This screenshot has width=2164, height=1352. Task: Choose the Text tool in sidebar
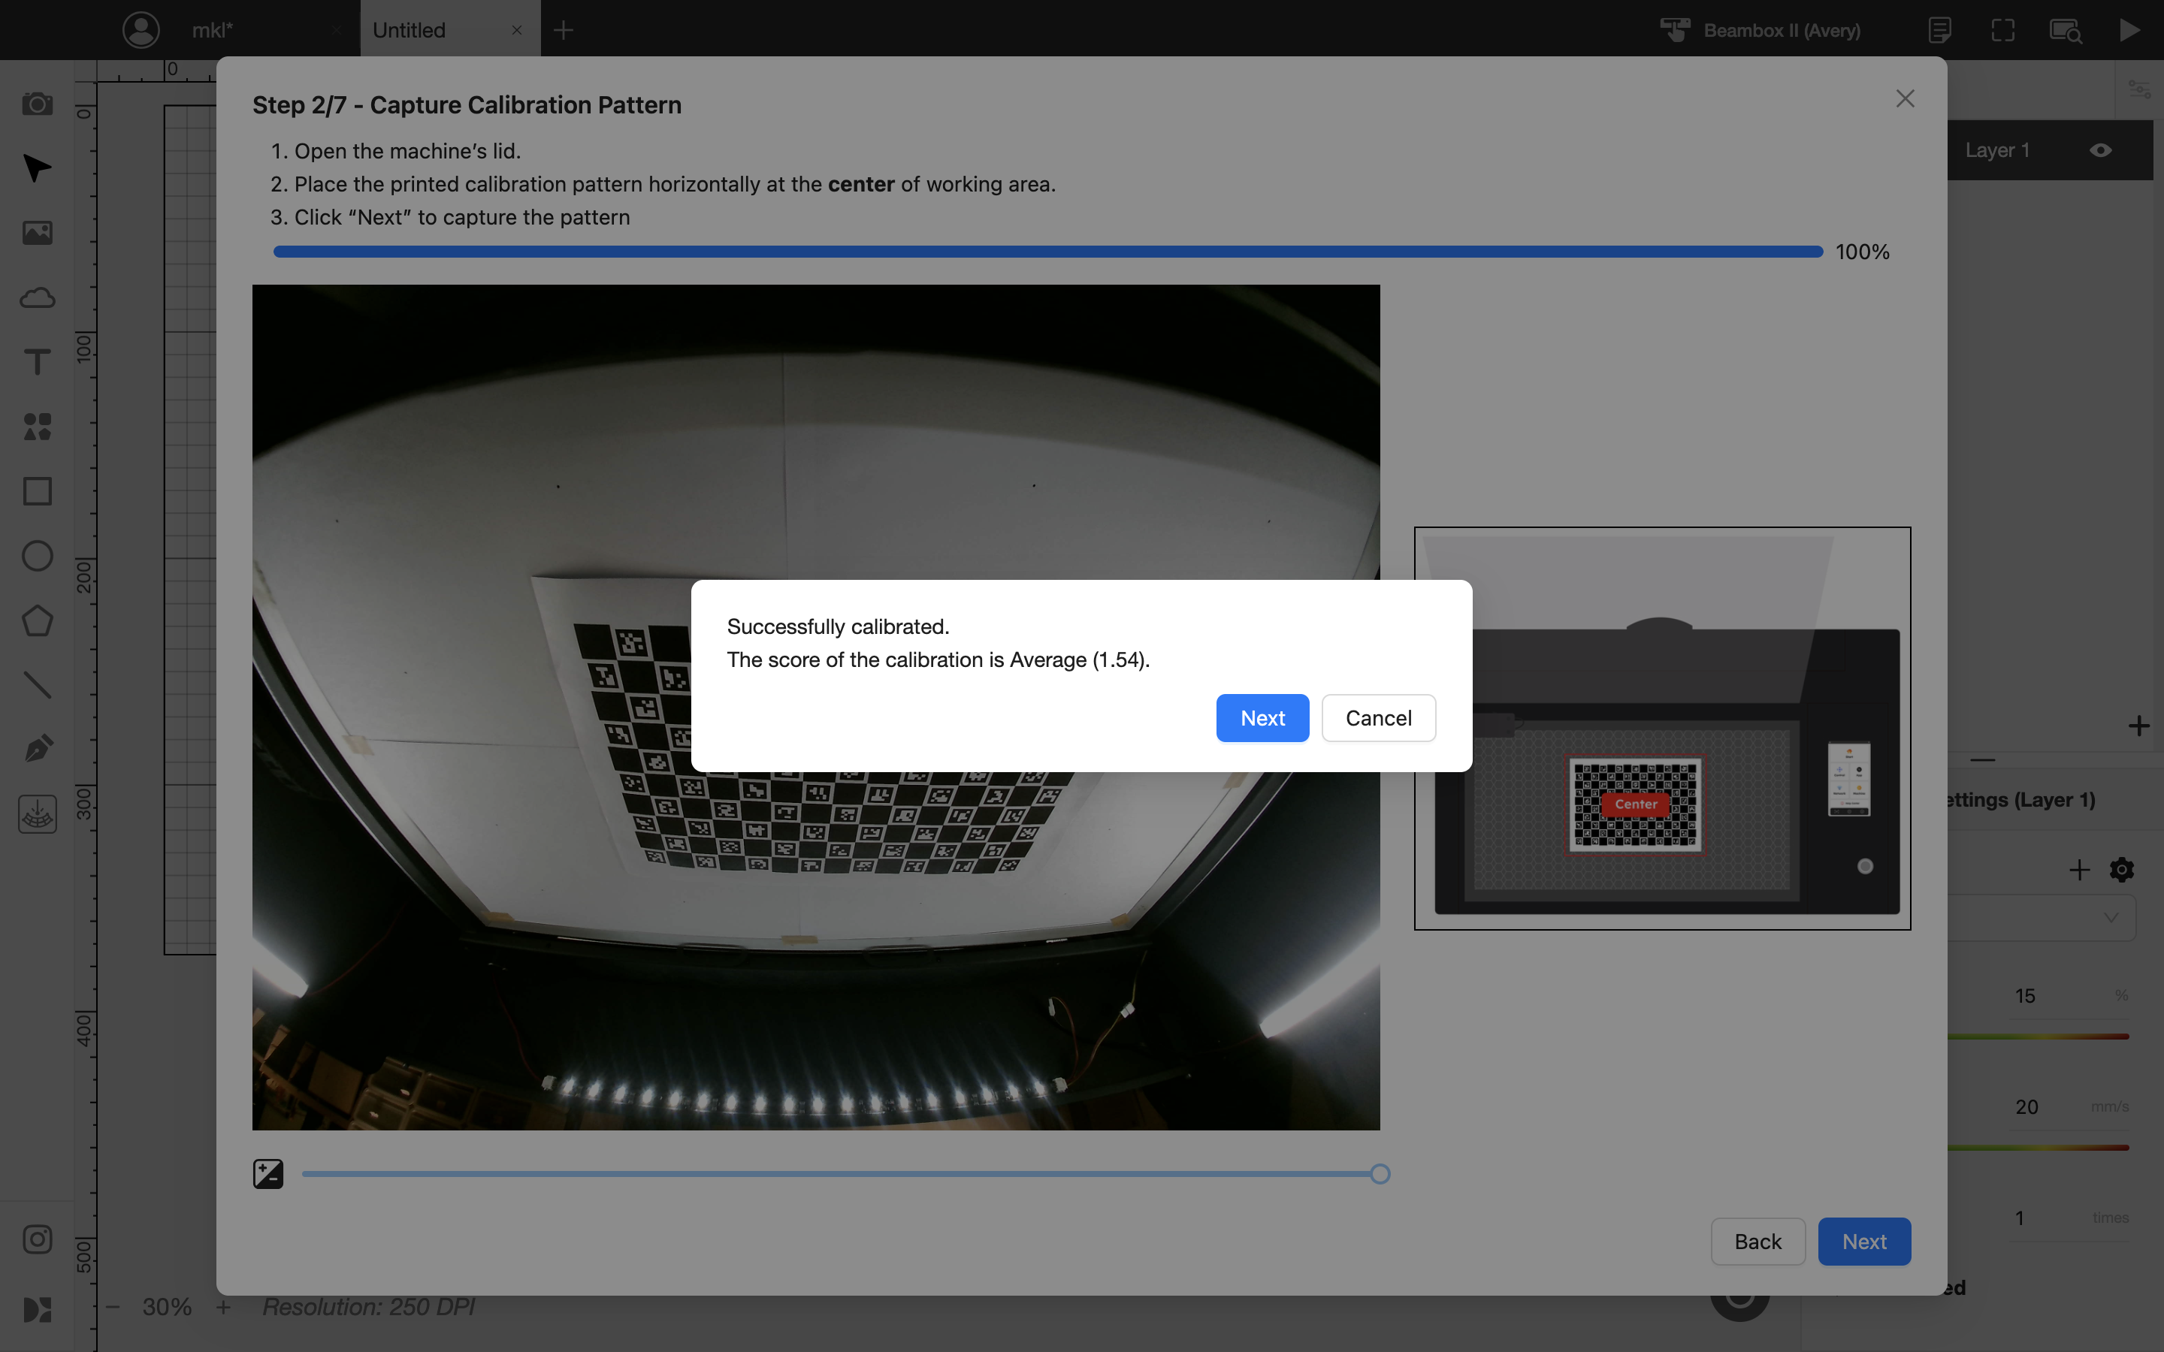[x=37, y=362]
